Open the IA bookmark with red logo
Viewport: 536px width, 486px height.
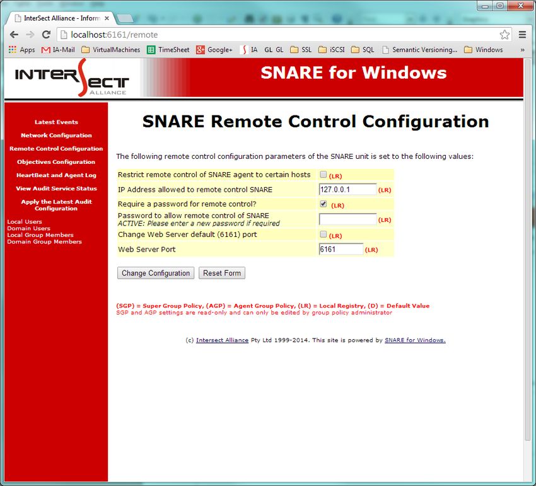point(249,50)
